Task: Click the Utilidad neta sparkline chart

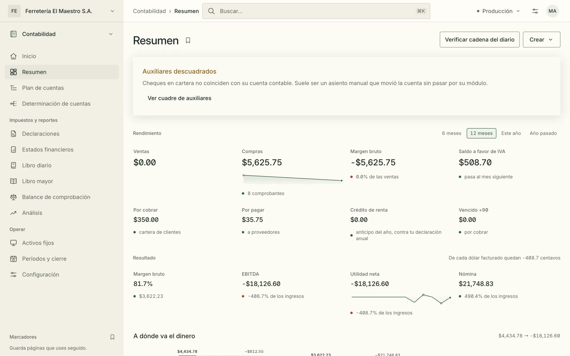Action: [401, 298]
